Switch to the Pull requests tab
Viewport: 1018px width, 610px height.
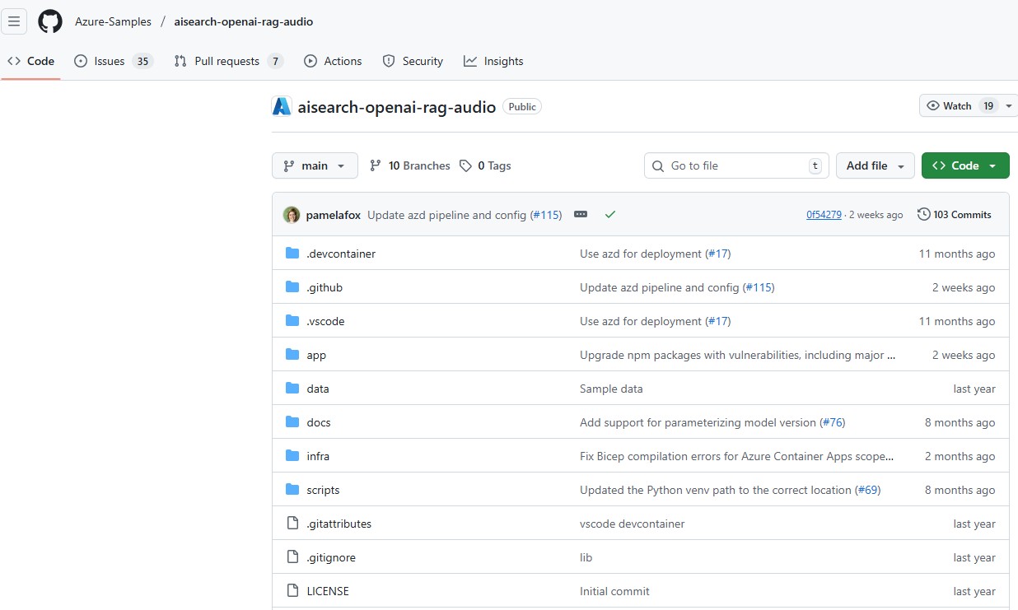228,61
